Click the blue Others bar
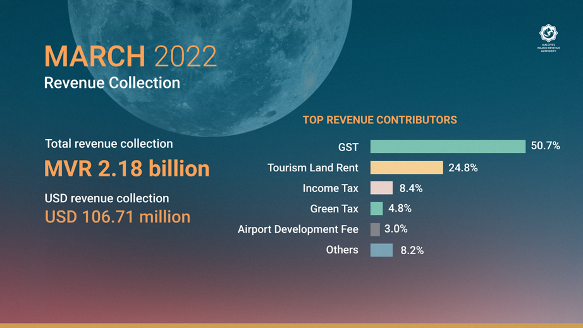Screen dimensions: 583x328 [381, 250]
